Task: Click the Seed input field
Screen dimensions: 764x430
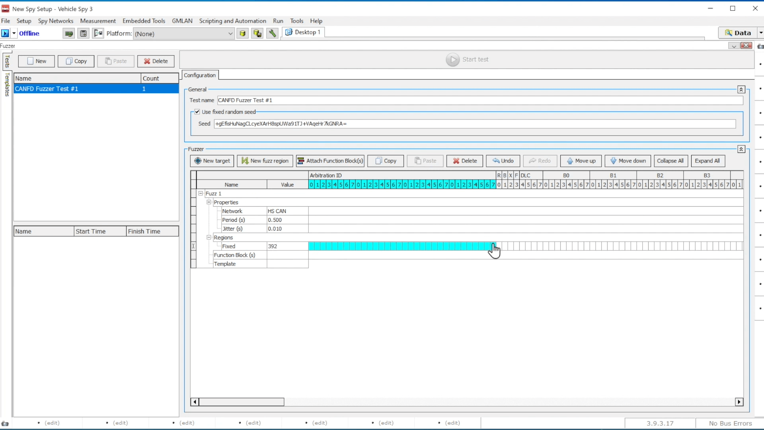Action: pos(474,124)
